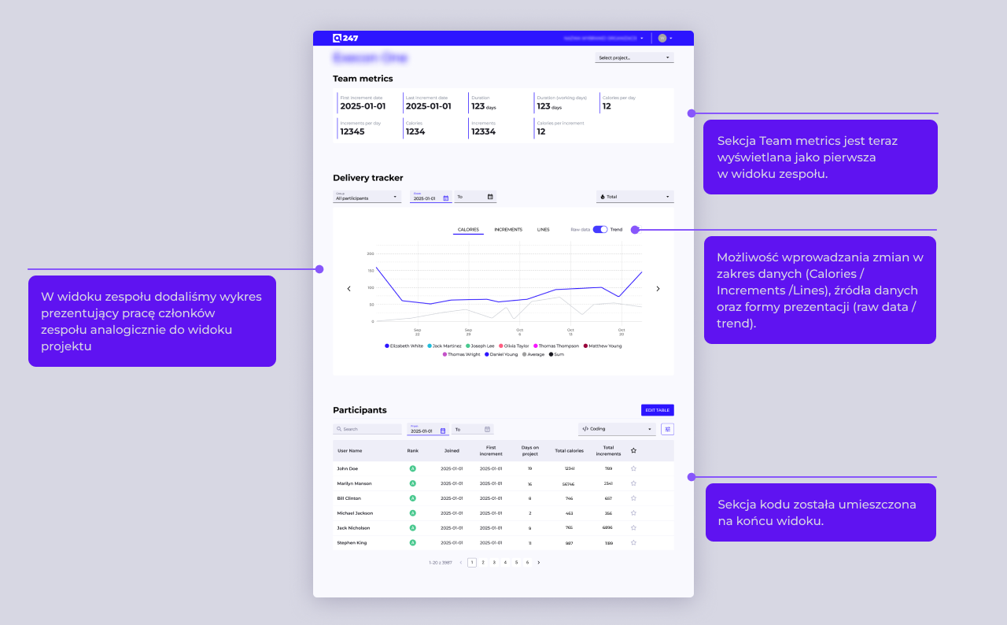
Task: Click the star icon in Participants table header
Action: (x=633, y=449)
